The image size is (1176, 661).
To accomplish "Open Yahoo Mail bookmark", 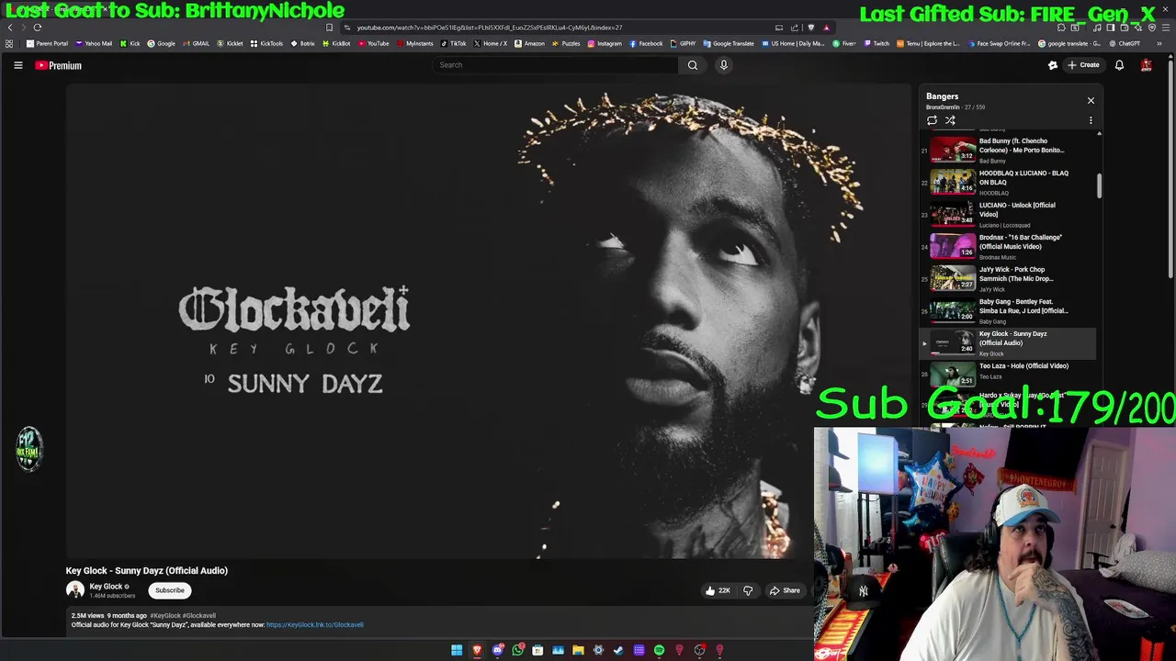I will point(94,43).
